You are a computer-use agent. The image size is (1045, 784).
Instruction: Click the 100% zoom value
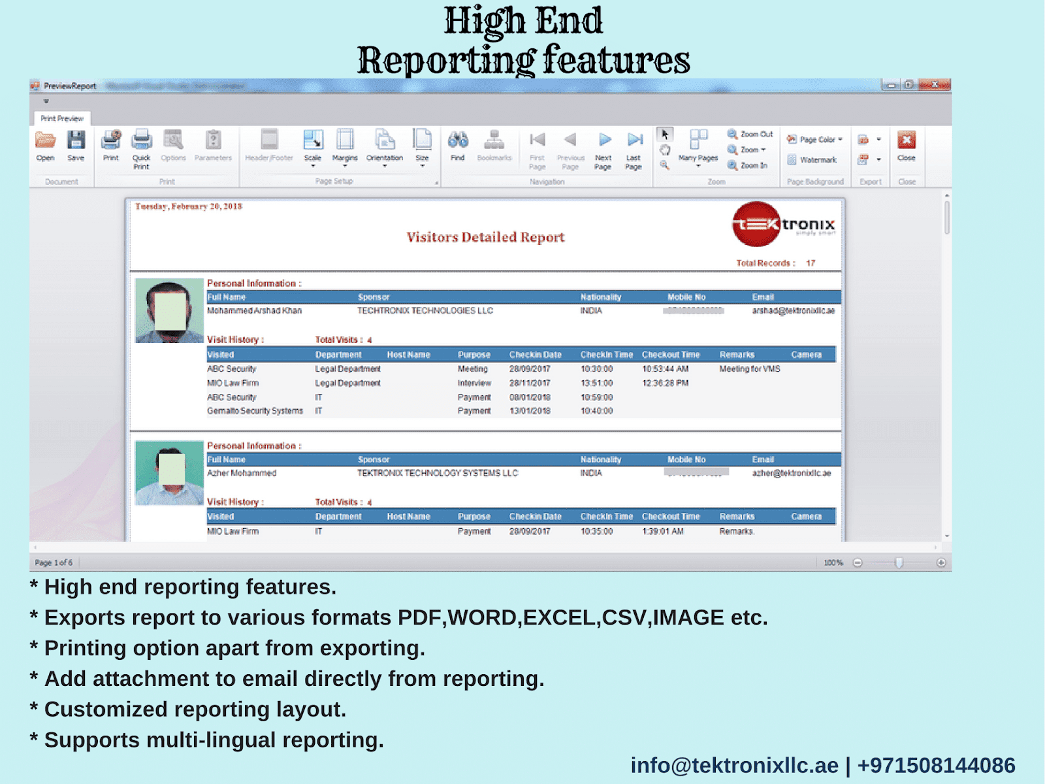click(x=833, y=563)
